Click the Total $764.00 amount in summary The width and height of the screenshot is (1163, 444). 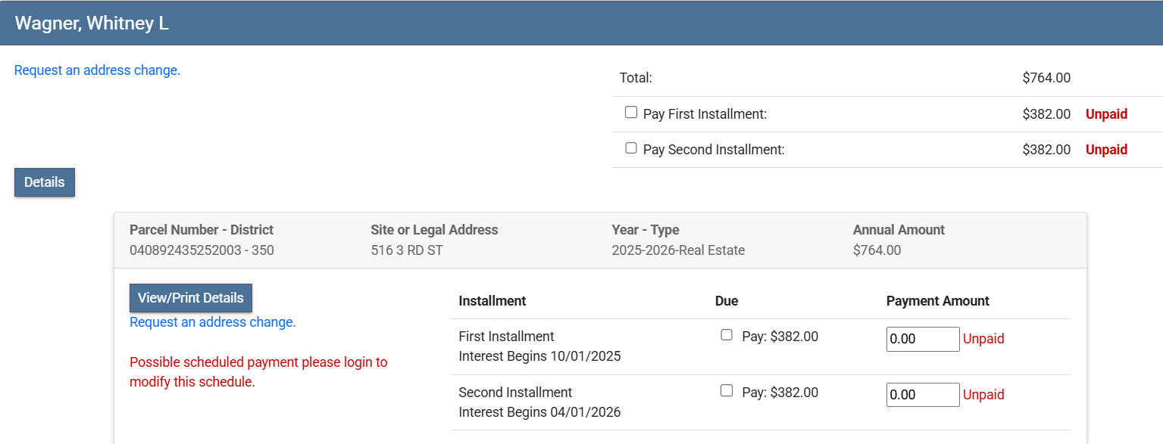point(1046,78)
